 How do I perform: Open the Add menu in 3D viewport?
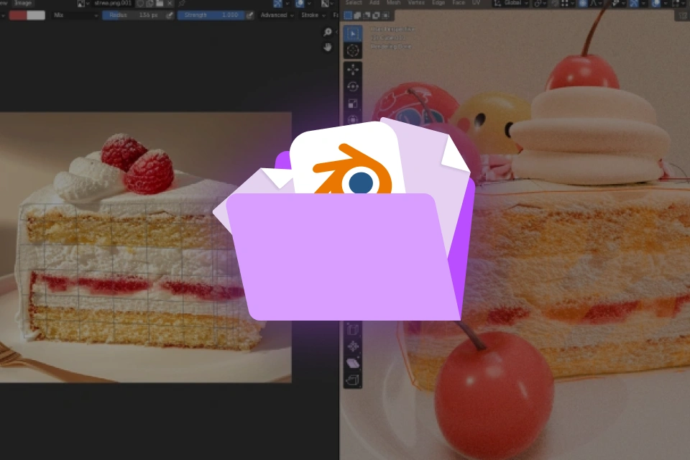[x=374, y=3]
